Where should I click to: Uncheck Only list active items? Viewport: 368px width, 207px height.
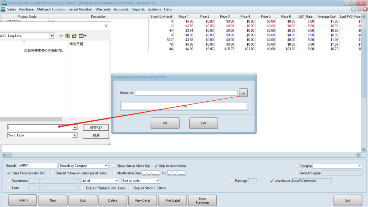pos(156,166)
